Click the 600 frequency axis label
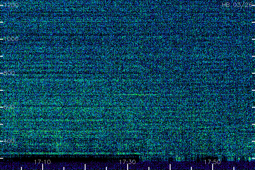The image size is (255, 170). click(9, 107)
